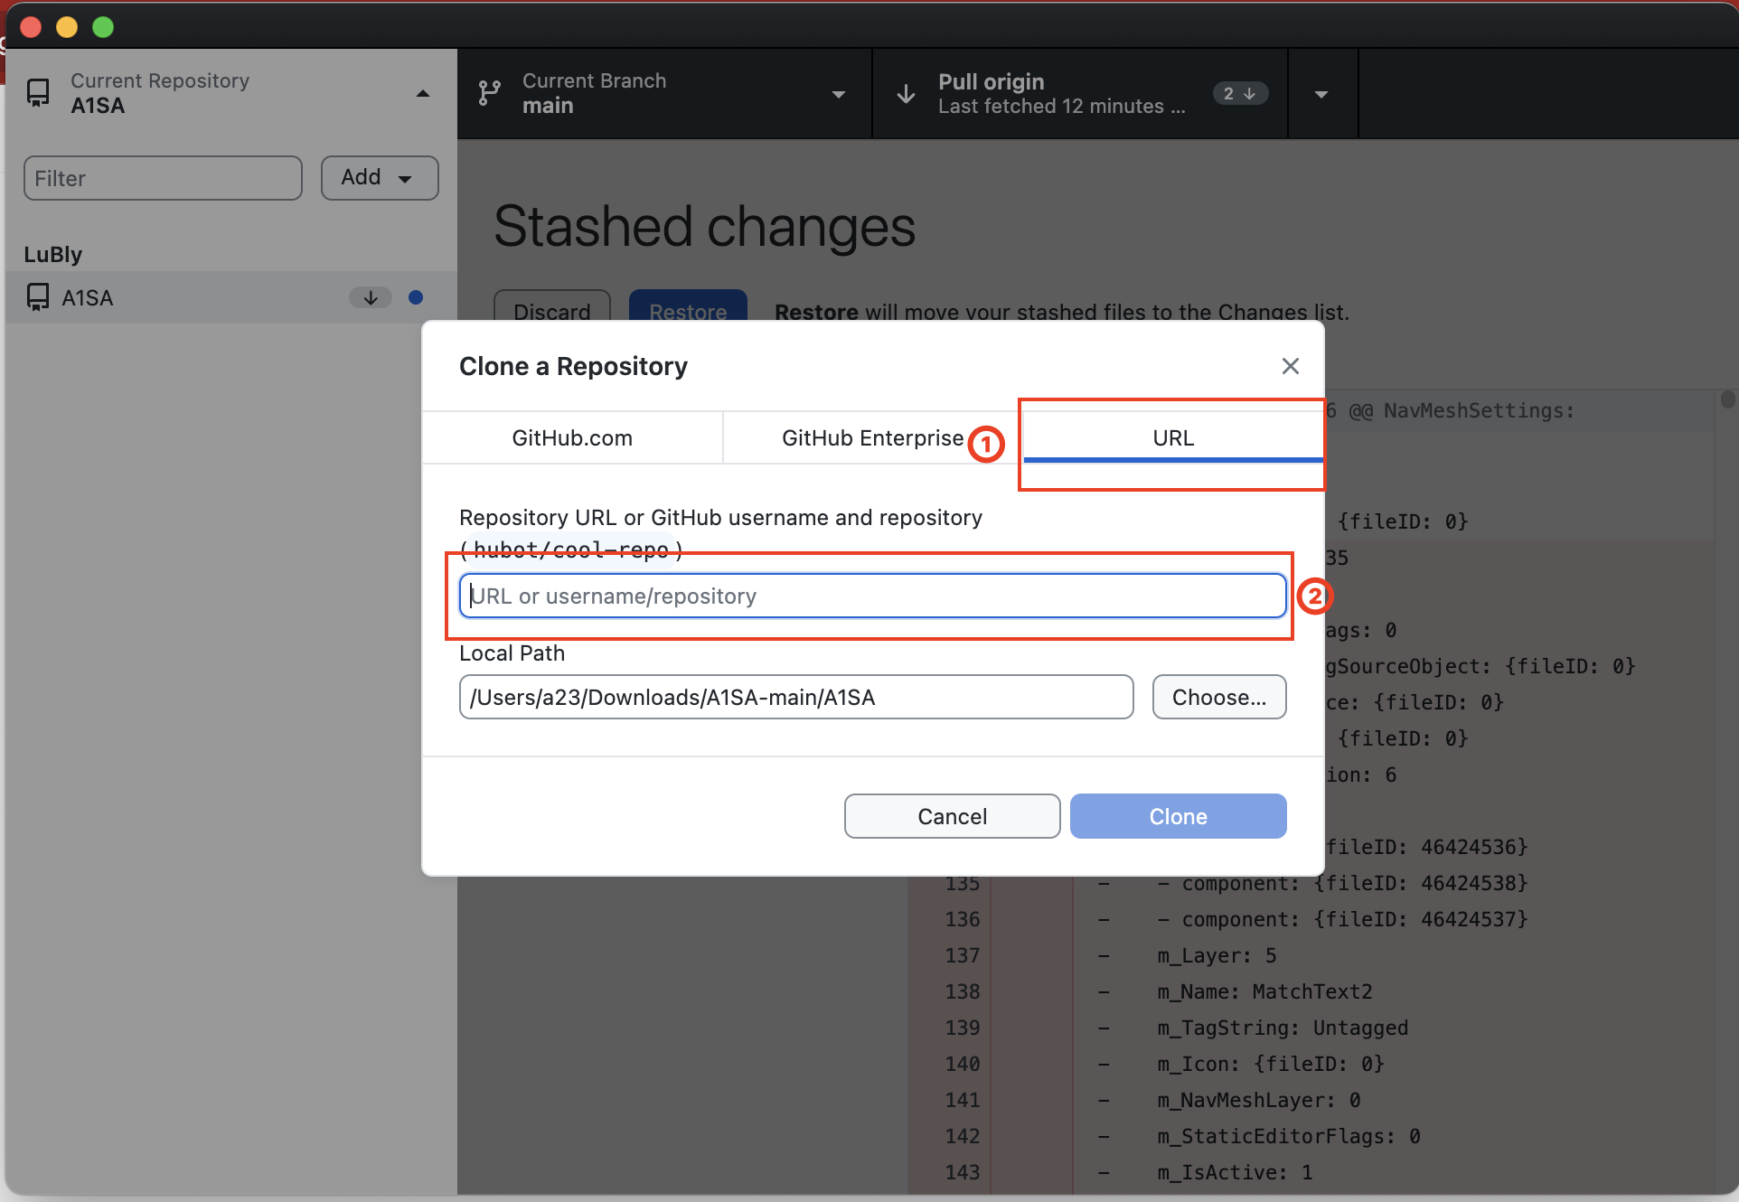Click the Pull origin down-arrow icon
This screenshot has height=1202, width=1739.
906,93
